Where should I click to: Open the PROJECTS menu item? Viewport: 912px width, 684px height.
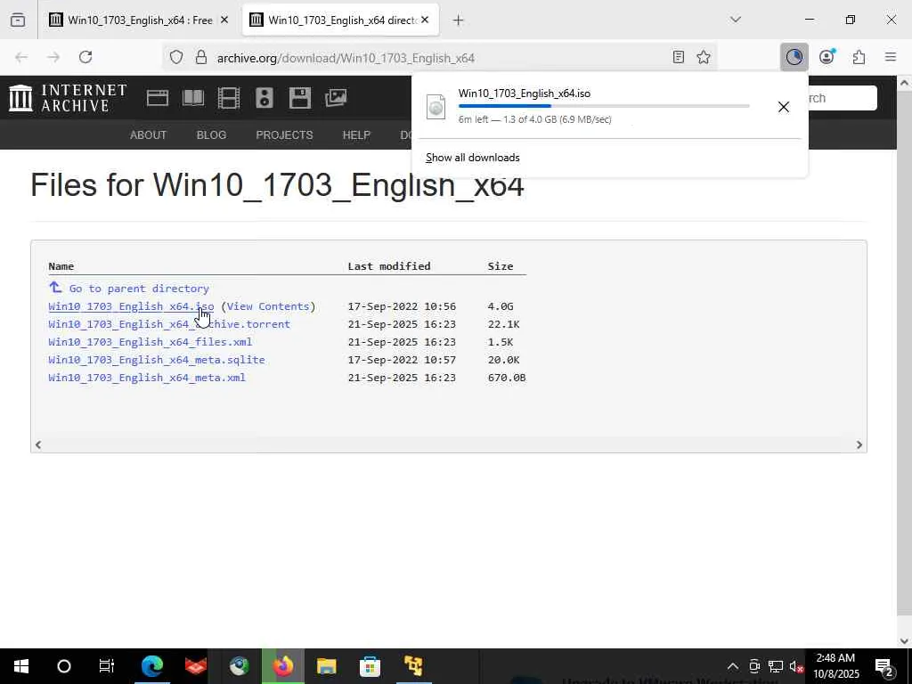coord(284,135)
